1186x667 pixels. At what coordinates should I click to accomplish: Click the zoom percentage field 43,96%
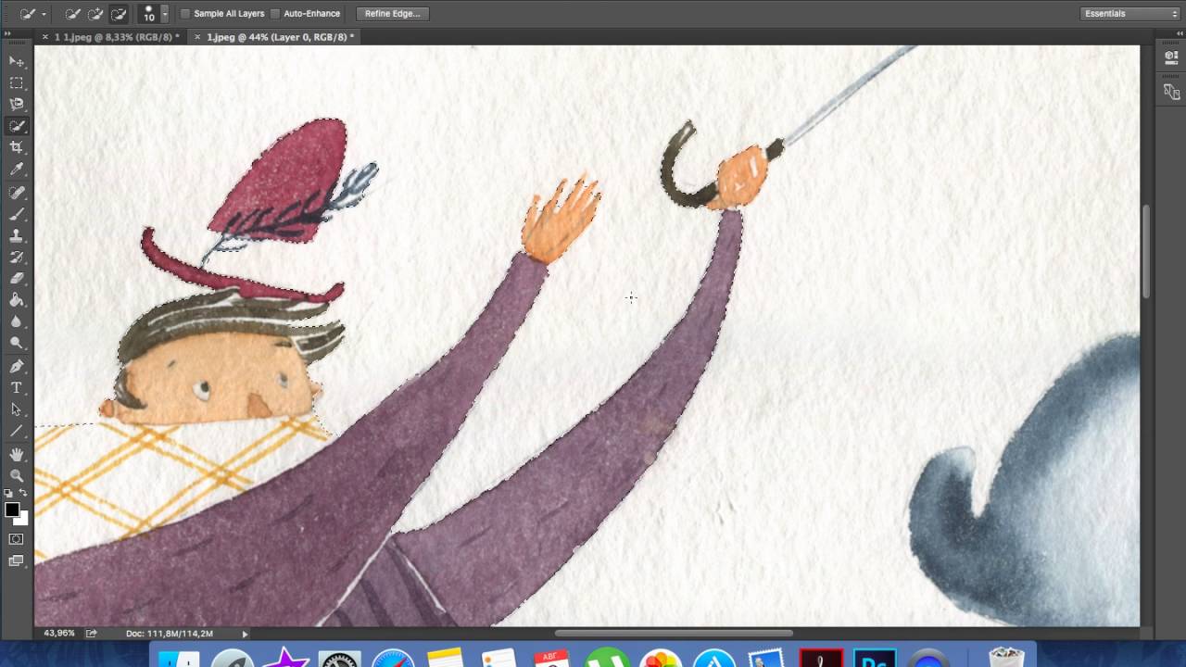pyautogui.click(x=59, y=634)
